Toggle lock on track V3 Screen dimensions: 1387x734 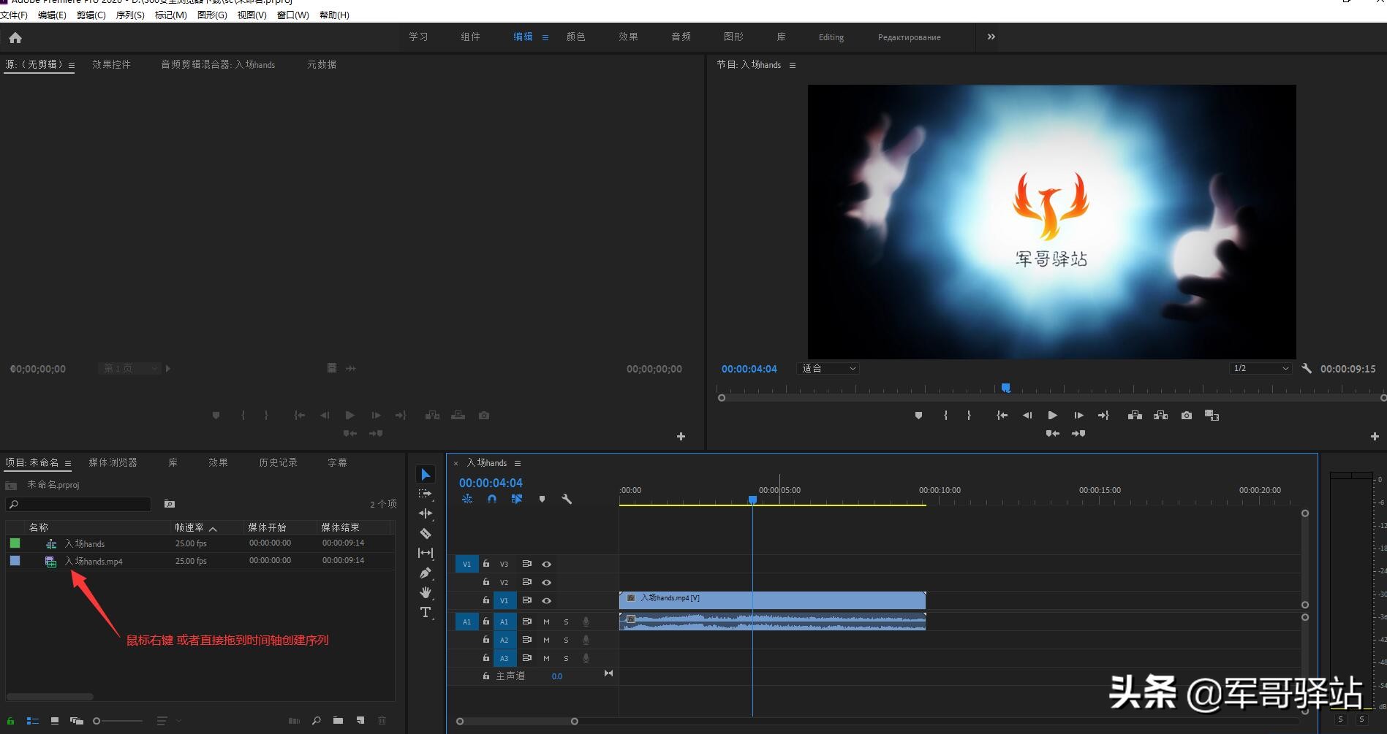coord(485,564)
